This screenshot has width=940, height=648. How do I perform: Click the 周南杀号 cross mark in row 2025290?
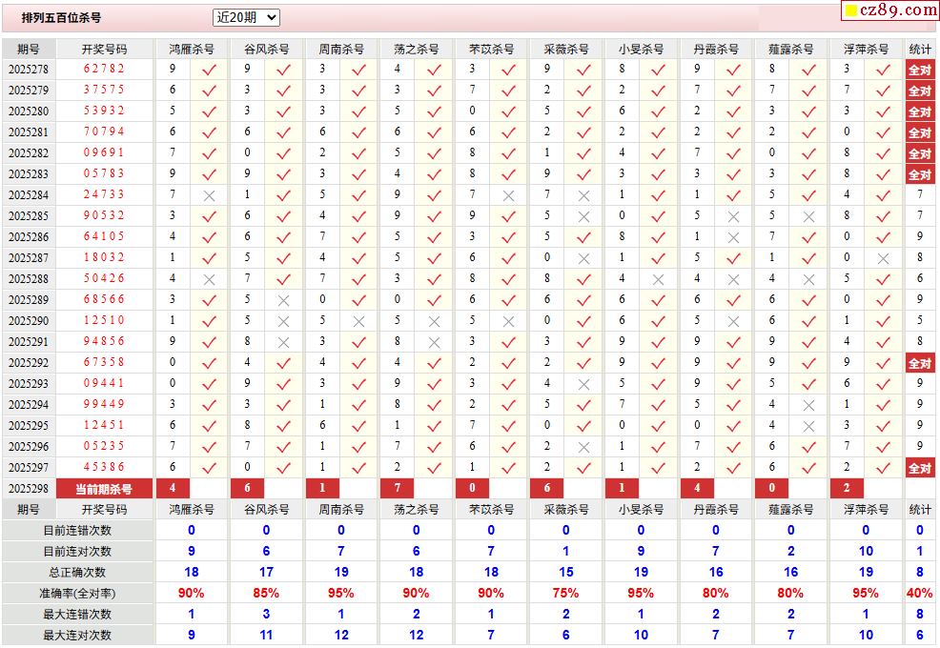point(358,321)
